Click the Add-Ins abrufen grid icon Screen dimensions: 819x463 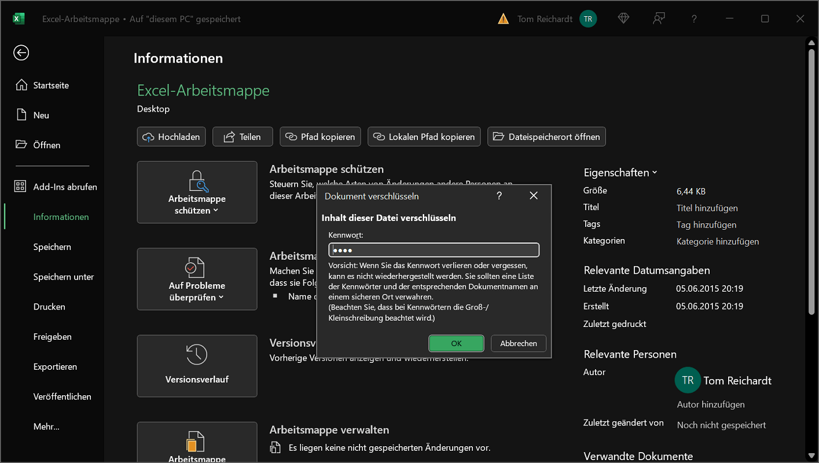point(20,186)
